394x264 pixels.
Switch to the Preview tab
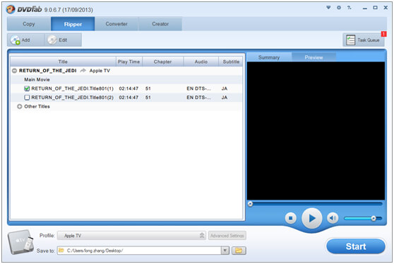pyautogui.click(x=314, y=57)
